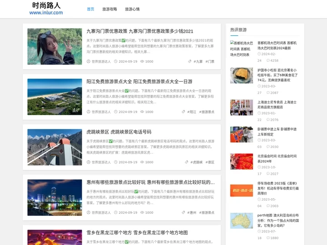Click clock icon in 惠州 article
The image size is (327, 245).
coord(116,212)
